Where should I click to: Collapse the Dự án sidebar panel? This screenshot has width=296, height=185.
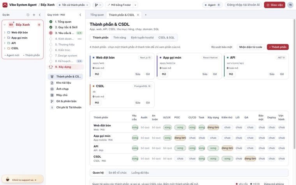[40, 15]
